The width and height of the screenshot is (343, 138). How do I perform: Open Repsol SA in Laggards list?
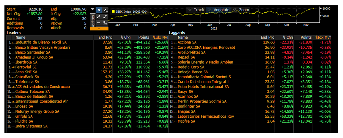click(x=186, y=57)
